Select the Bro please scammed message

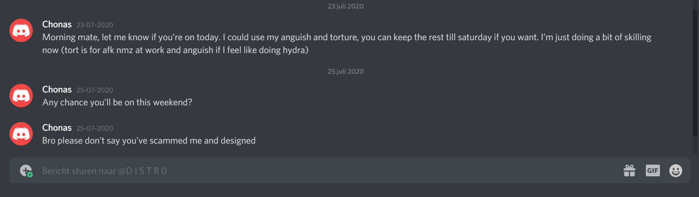click(149, 140)
